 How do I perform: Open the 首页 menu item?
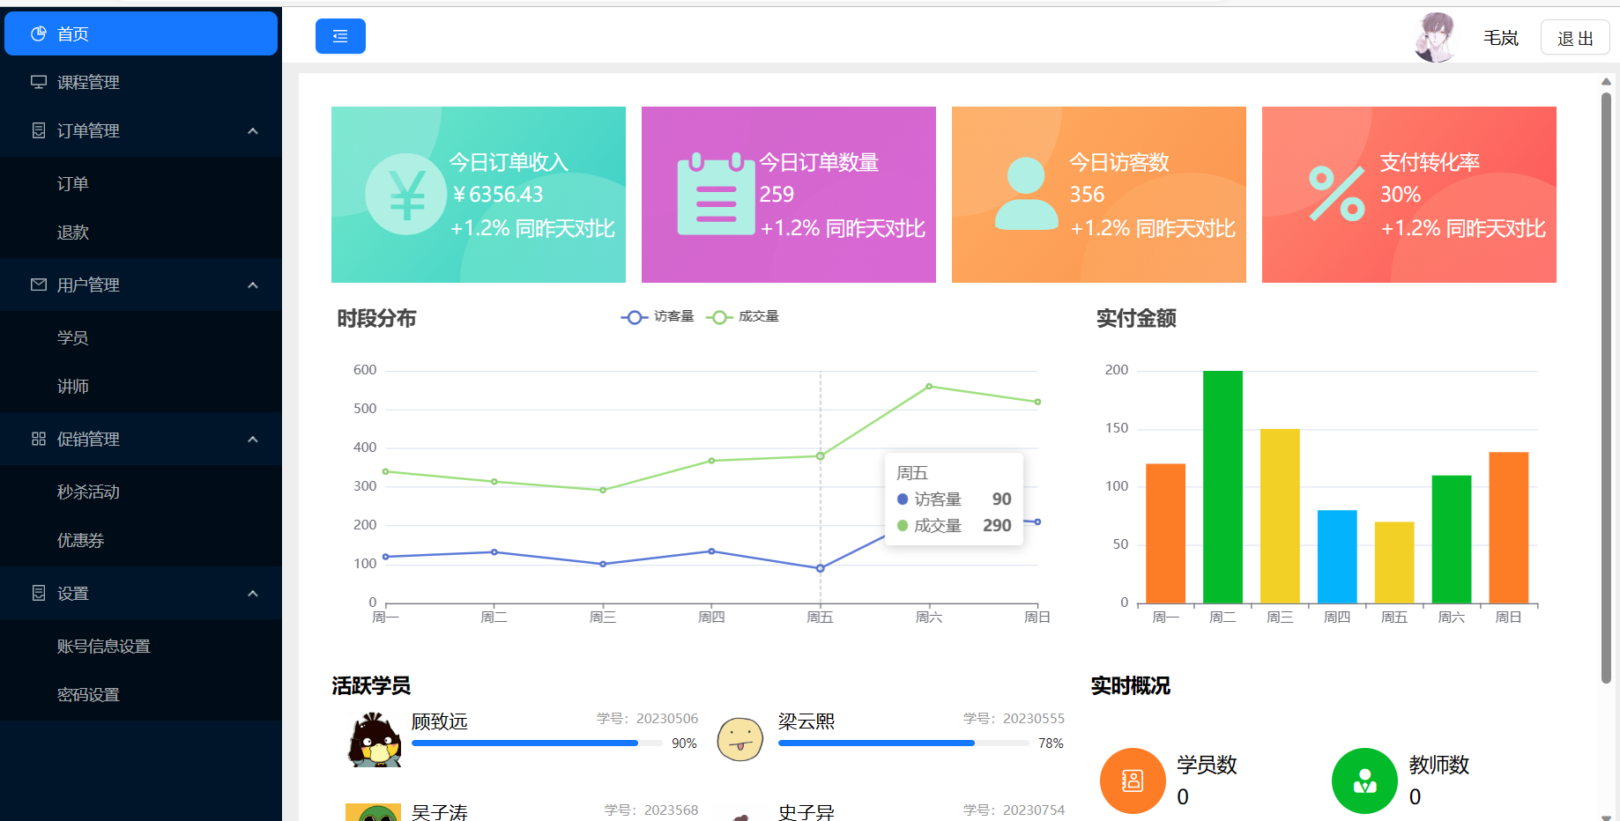point(141,33)
